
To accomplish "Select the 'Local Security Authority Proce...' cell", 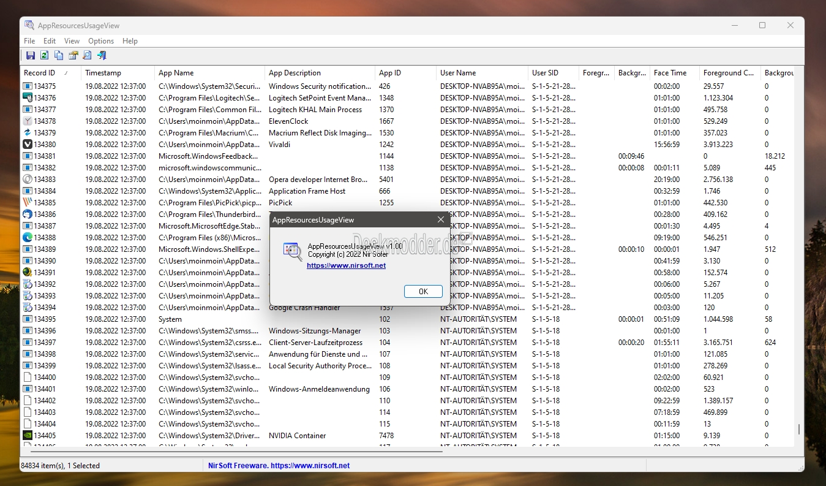I will tap(320, 366).
